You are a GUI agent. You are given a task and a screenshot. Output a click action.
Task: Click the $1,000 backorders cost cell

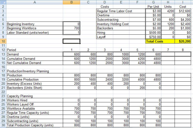183,28
